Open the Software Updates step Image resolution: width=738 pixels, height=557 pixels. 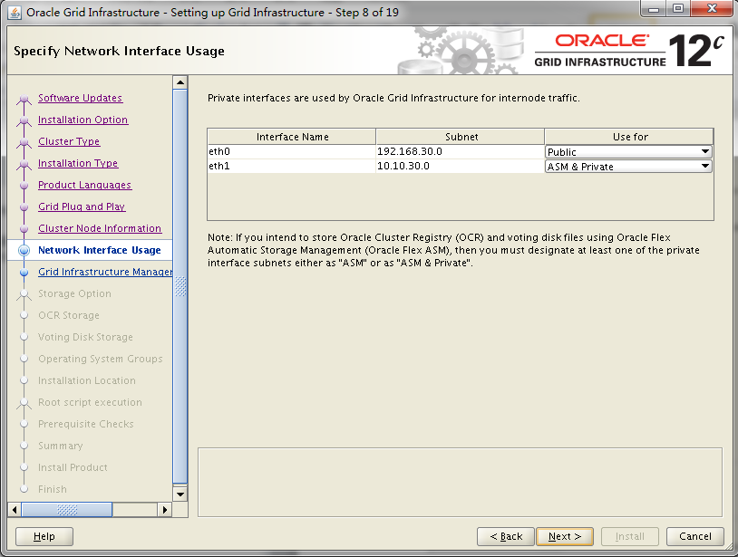pyautogui.click(x=80, y=98)
